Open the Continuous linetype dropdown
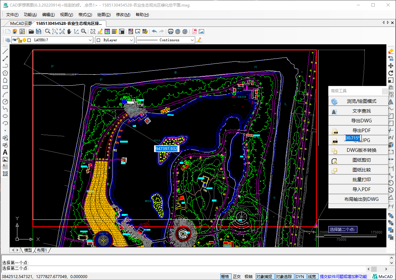Viewport: 396px width, 280px height. tap(192, 40)
